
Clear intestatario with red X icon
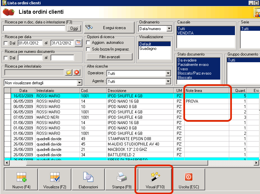(x=77, y=72)
